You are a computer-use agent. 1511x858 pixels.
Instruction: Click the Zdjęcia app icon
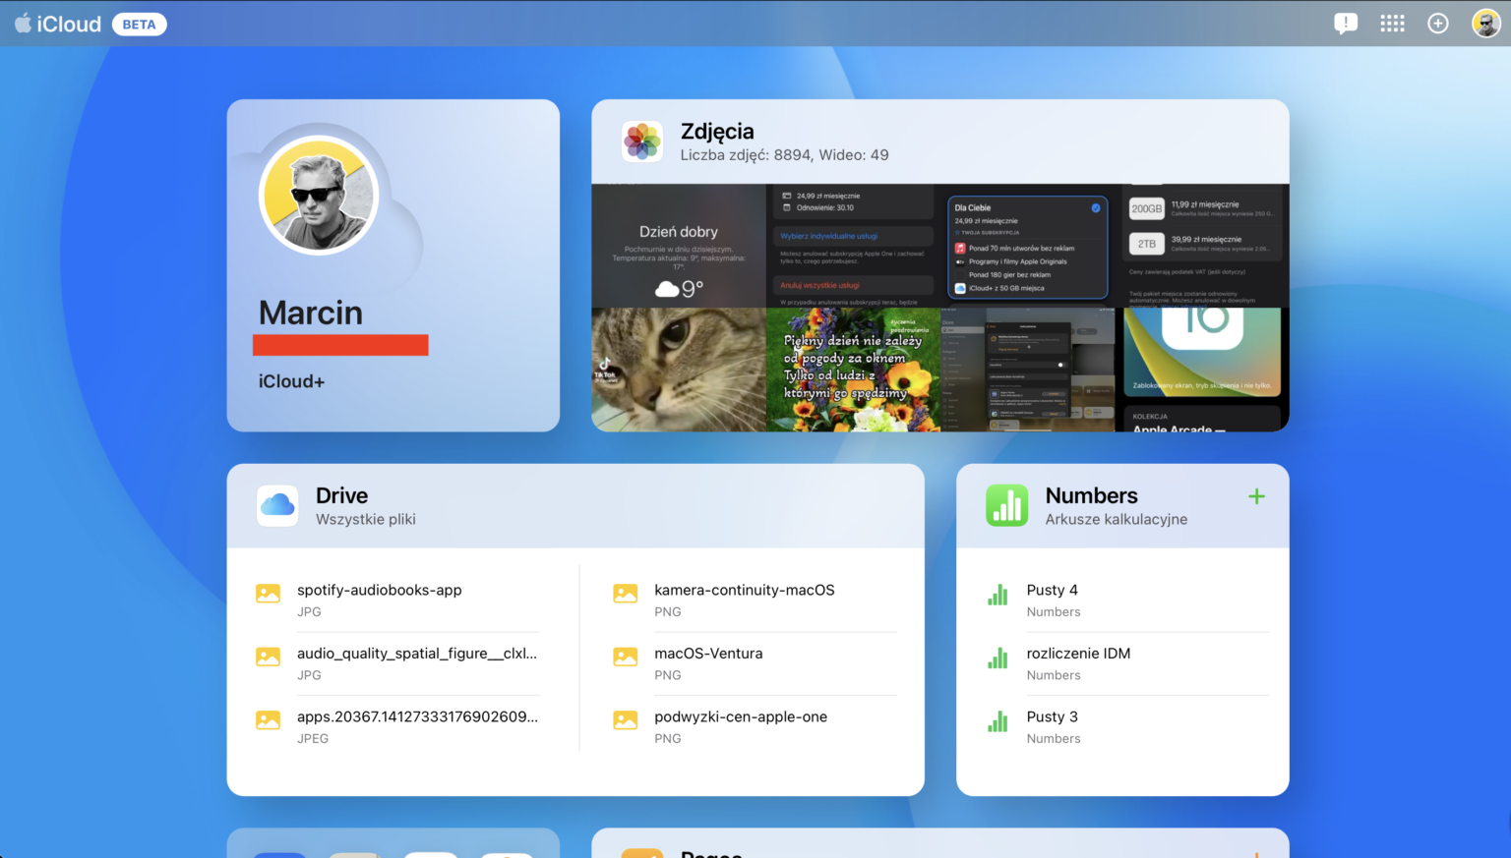click(x=642, y=142)
